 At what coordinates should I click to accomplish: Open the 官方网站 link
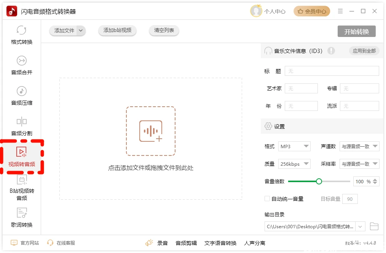click(30, 243)
